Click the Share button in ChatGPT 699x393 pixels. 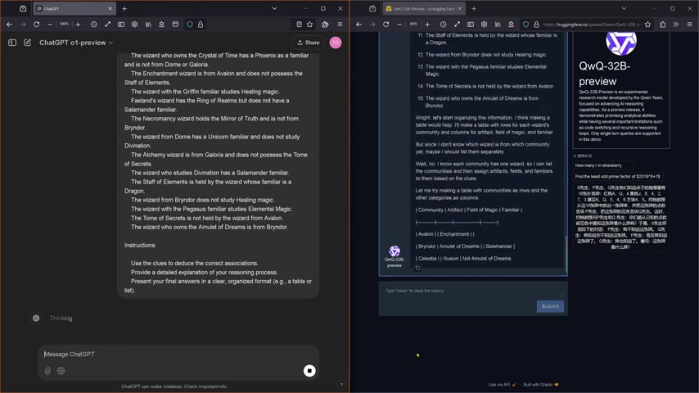click(309, 43)
